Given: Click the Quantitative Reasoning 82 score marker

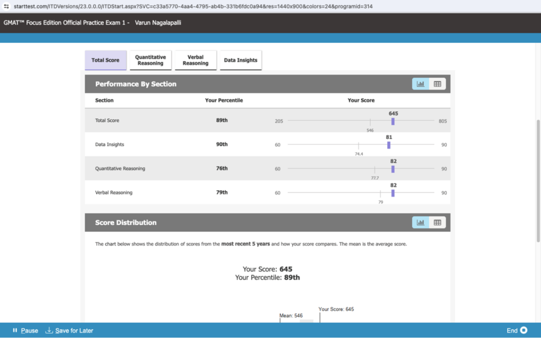Looking at the screenshot, I should [393, 169].
